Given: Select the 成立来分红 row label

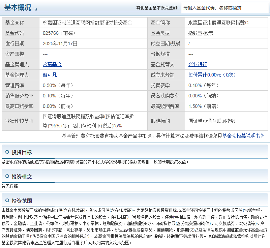Looking at the screenshot, I should (x=162, y=75).
